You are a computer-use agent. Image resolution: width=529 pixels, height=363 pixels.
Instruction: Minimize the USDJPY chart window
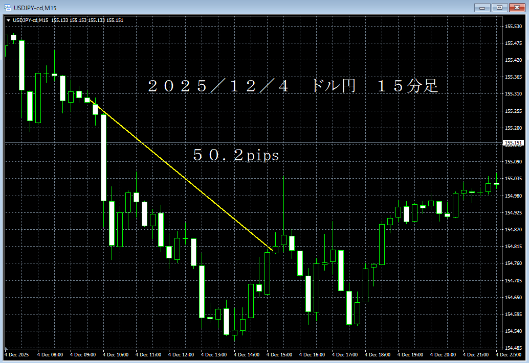click(482, 8)
